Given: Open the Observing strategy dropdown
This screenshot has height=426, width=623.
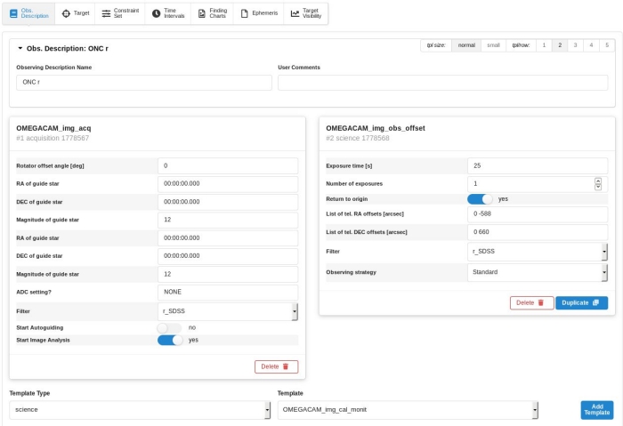Looking at the screenshot, I should coord(537,272).
